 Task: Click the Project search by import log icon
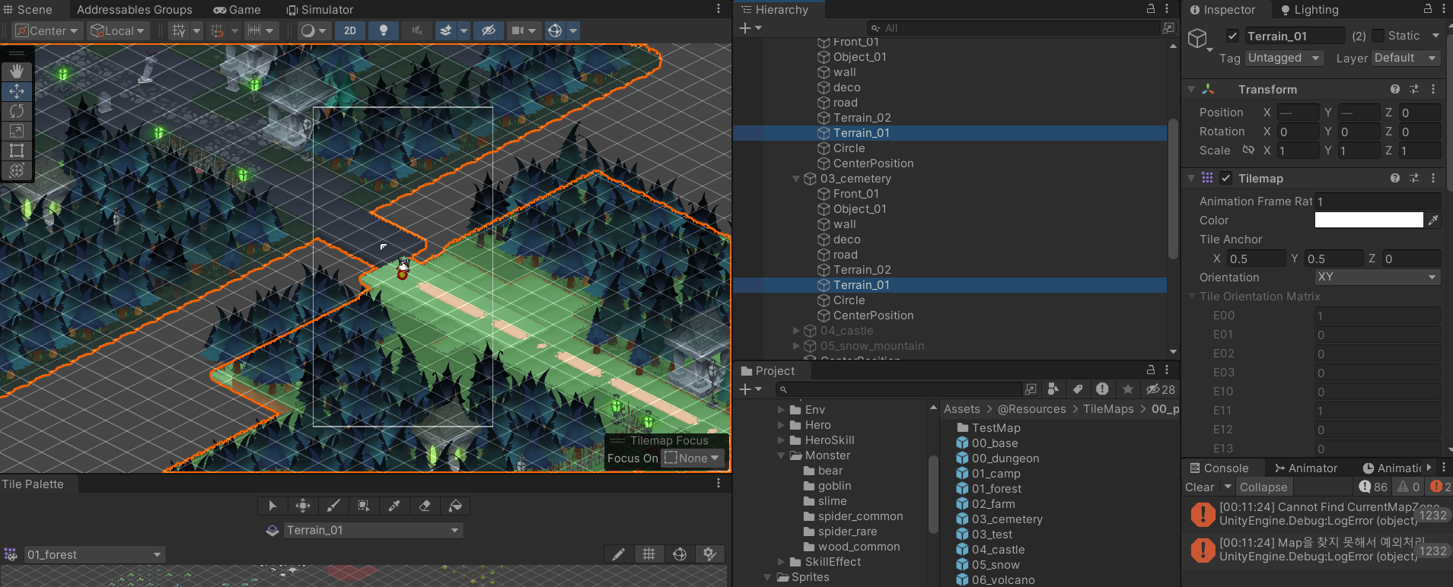pos(1102,389)
